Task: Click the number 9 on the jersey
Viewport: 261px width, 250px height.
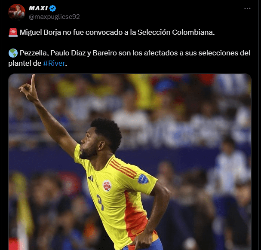Action: (100, 202)
